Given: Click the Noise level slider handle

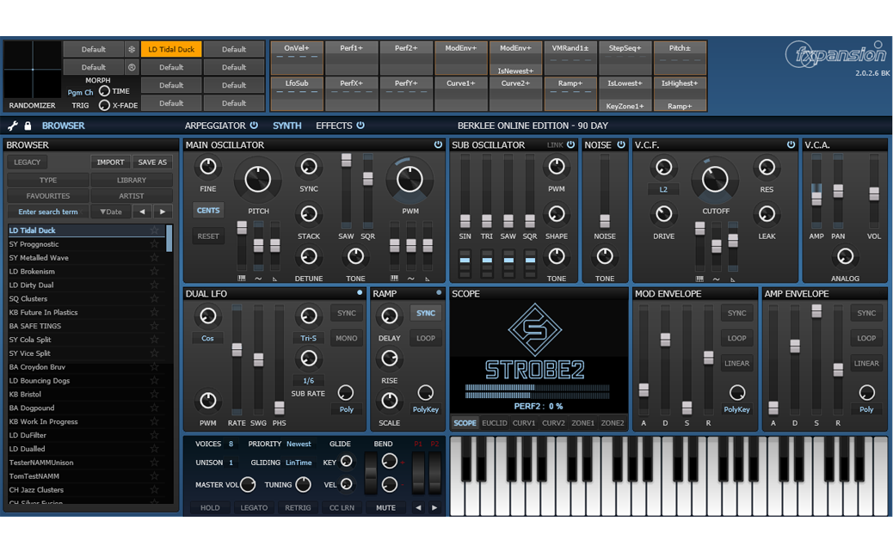Looking at the screenshot, I should 605,221.
